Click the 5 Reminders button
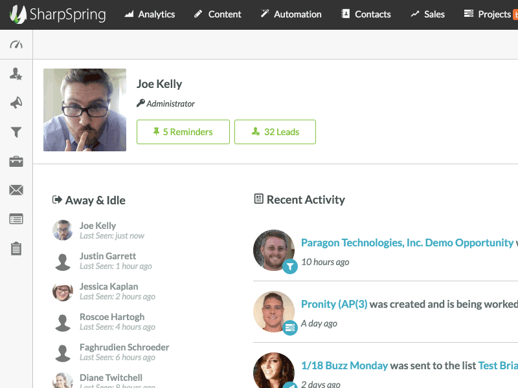 [x=183, y=132]
